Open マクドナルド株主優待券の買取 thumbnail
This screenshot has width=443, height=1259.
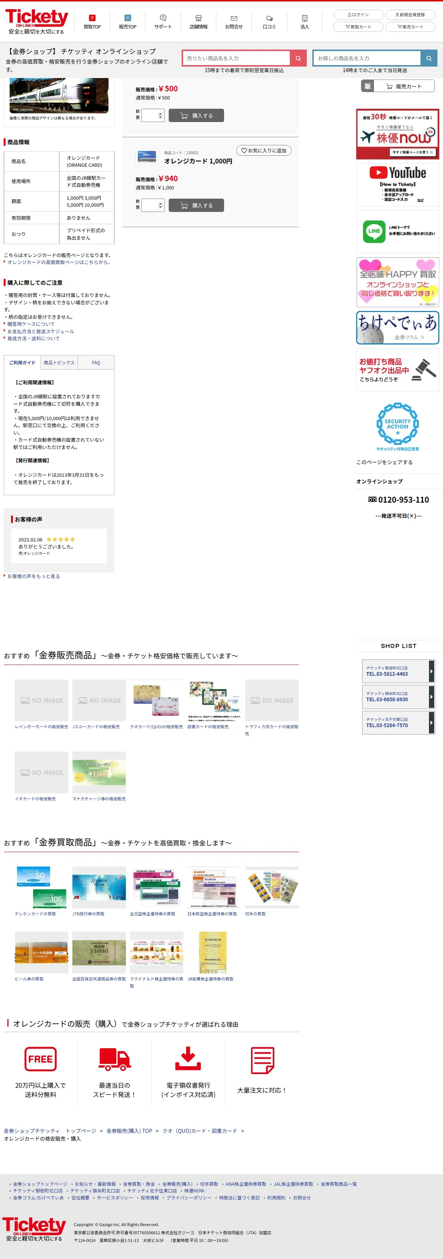(x=157, y=952)
